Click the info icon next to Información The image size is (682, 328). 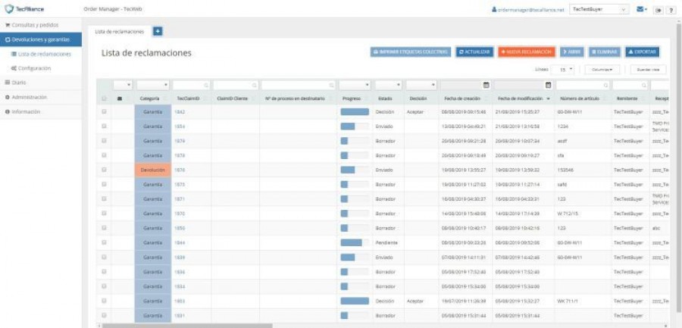pos(8,112)
